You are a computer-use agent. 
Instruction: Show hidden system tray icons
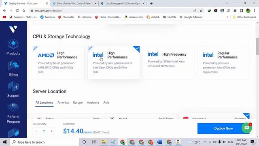point(205,142)
